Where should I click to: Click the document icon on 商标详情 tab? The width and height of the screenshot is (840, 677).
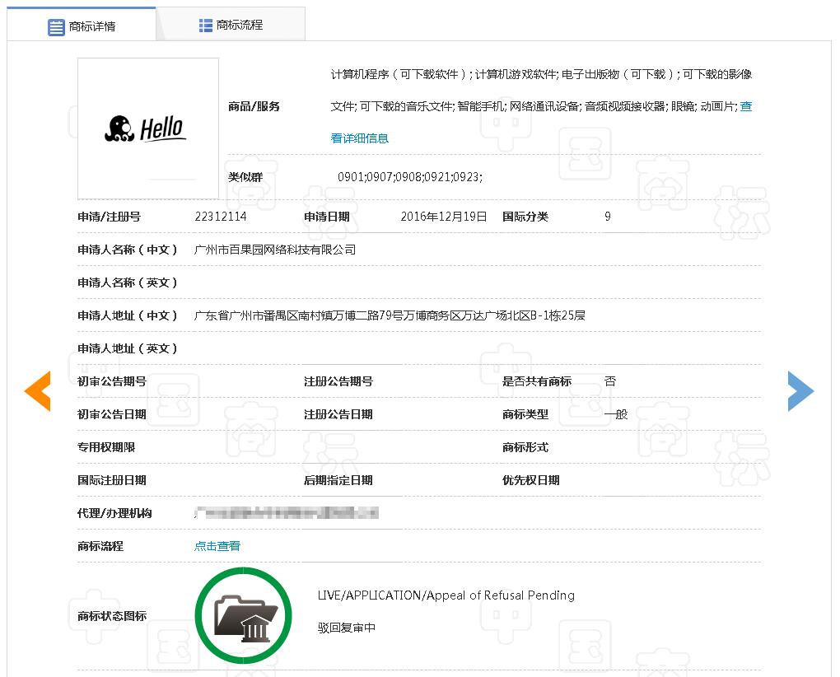click(56, 26)
